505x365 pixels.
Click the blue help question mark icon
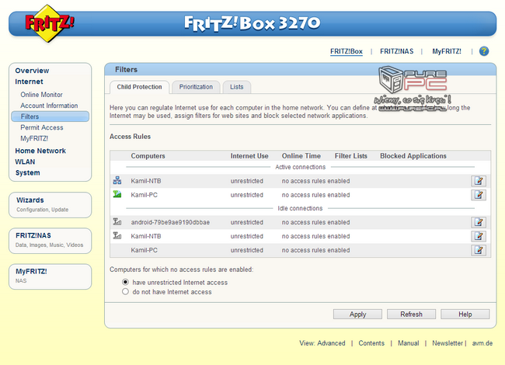point(484,51)
